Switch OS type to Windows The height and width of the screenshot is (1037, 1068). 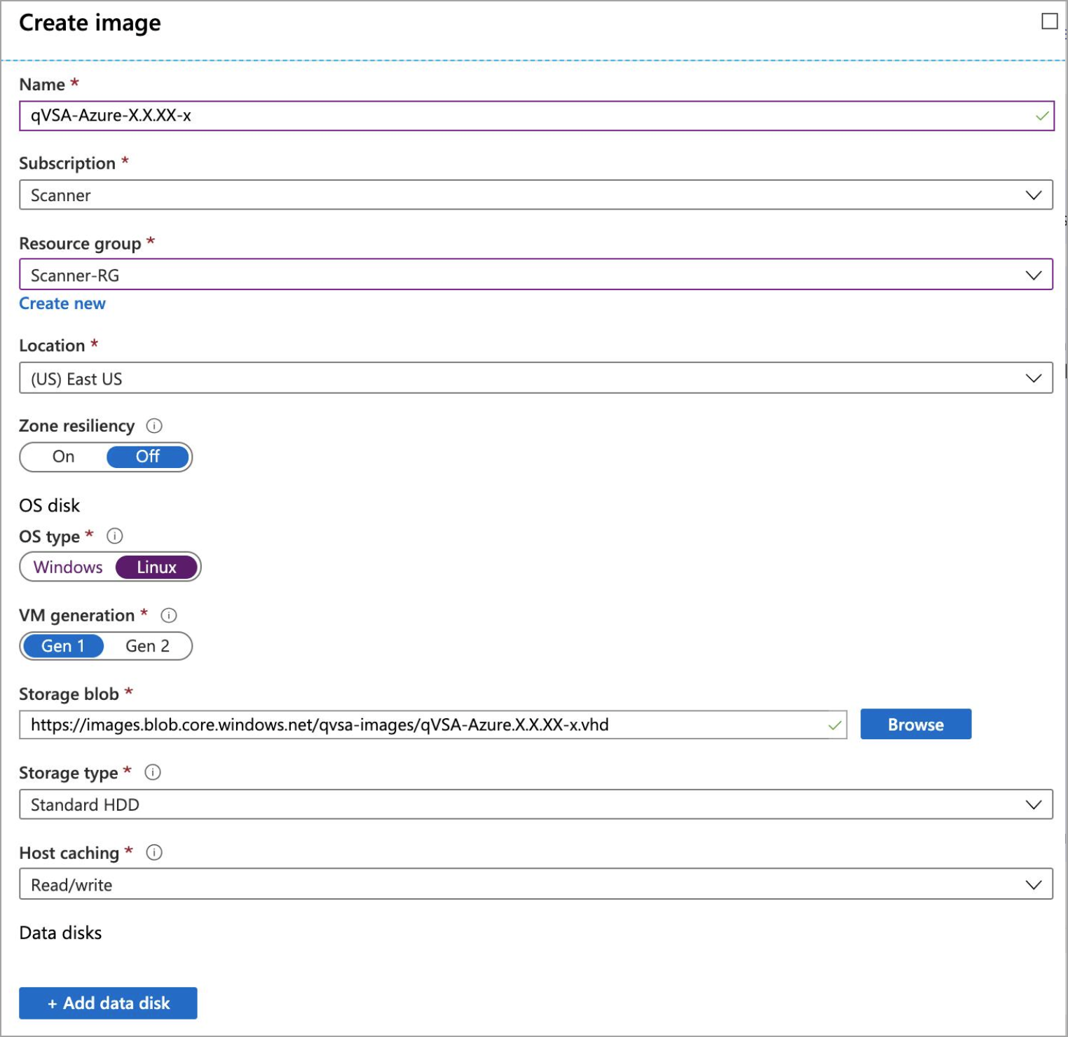[x=67, y=567]
